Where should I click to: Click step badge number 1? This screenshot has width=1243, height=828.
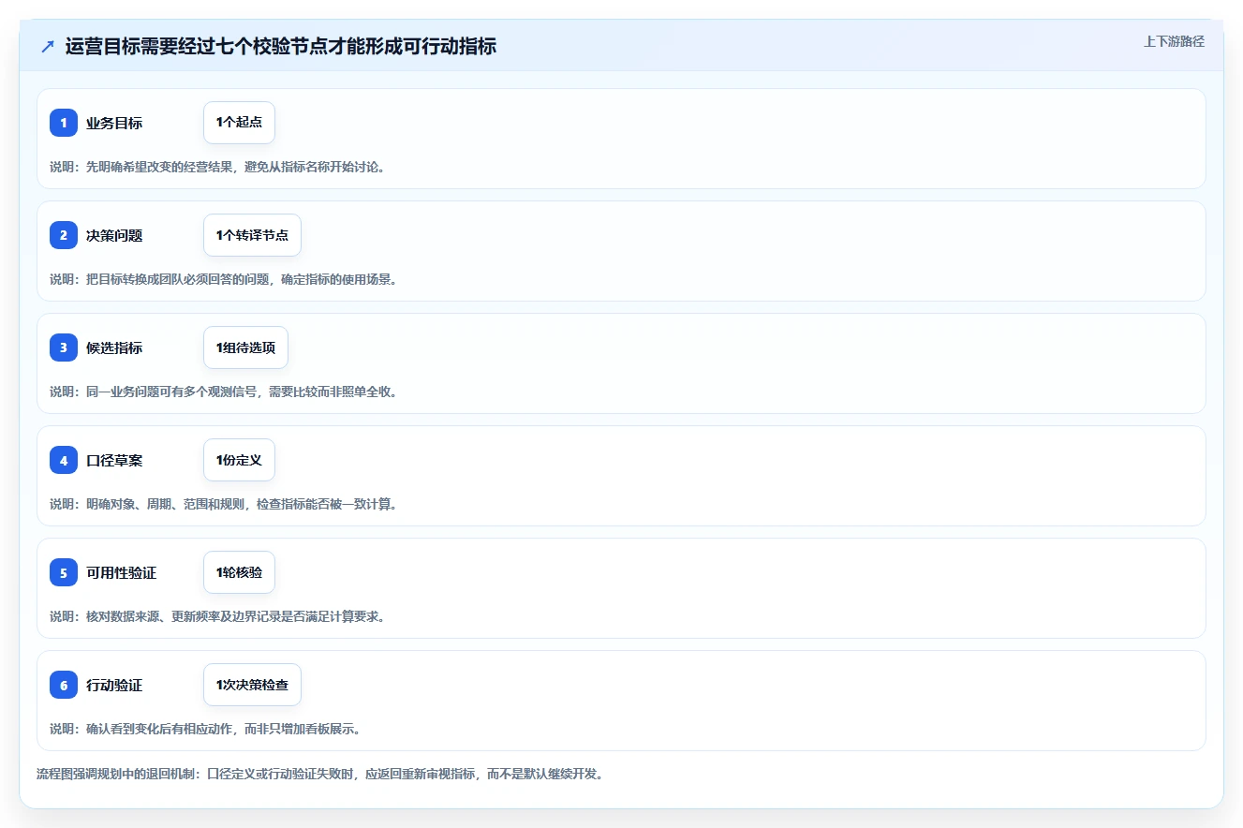(x=64, y=123)
